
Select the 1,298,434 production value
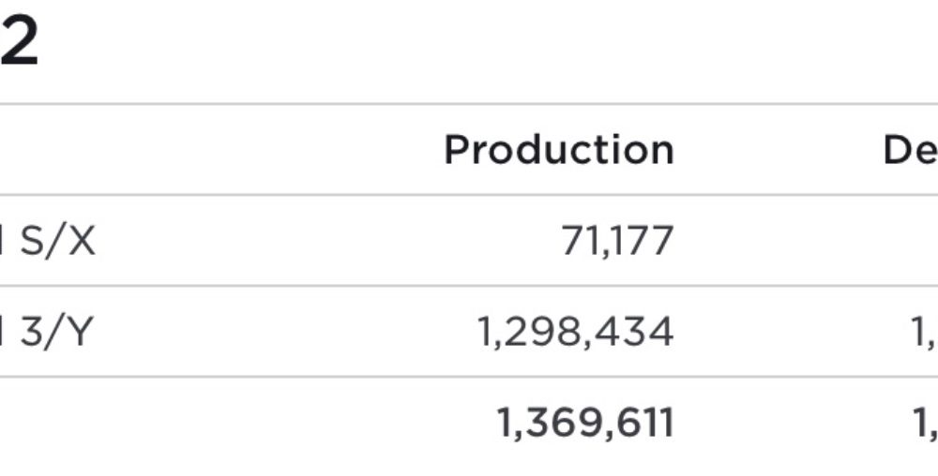575,332
